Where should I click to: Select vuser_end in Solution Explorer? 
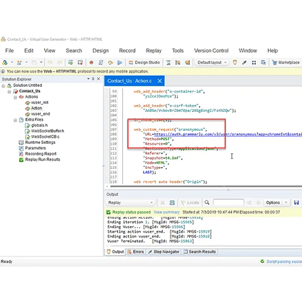(40, 114)
